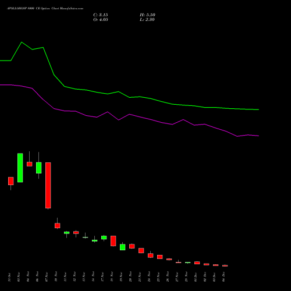
Task: Click the low value L: 2.30
Action: click(x=147, y=20)
